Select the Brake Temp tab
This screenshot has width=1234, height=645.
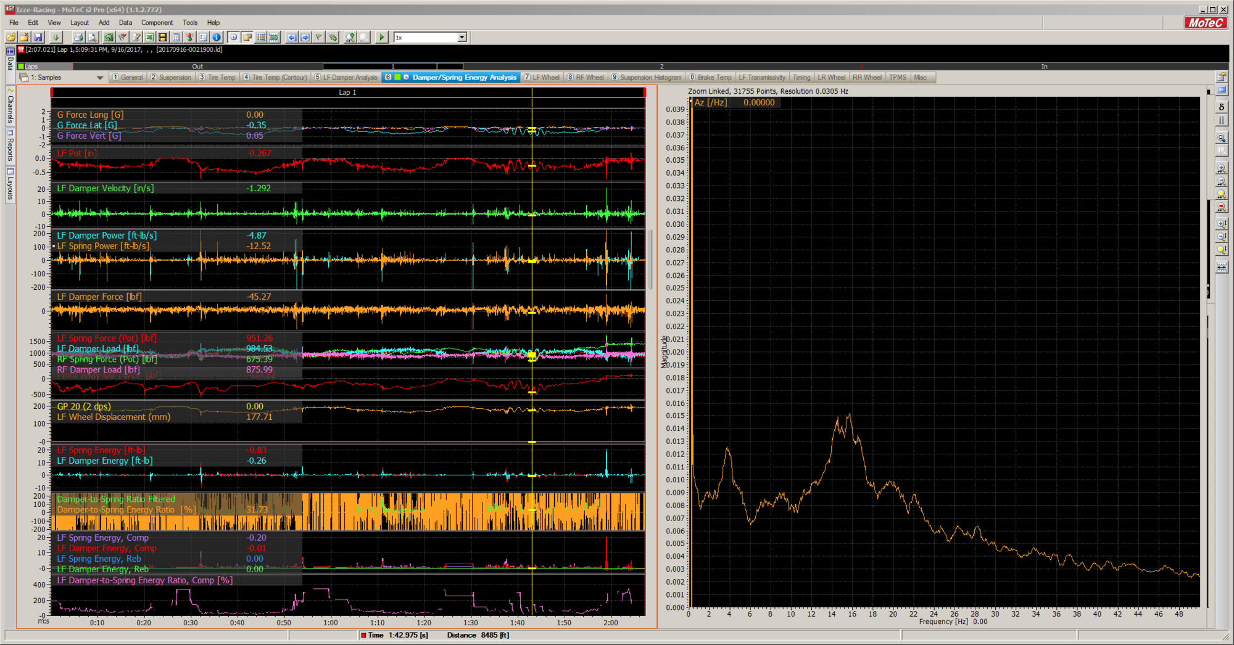[710, 78]
